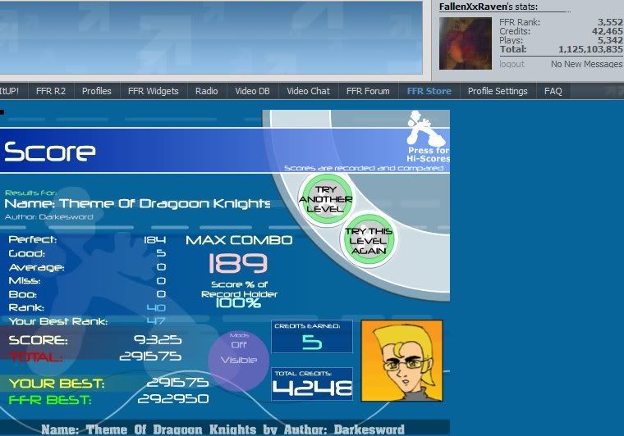Visit the FFR Forum menu item

click(368, 91)
